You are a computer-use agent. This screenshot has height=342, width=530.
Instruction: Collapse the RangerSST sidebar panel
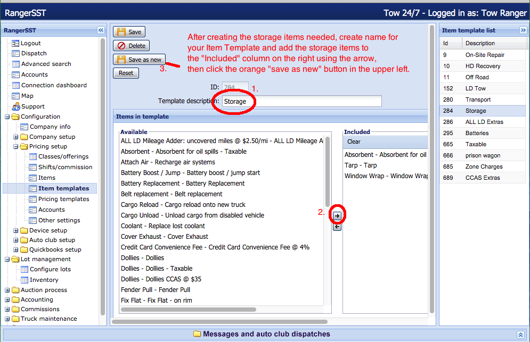101,30
